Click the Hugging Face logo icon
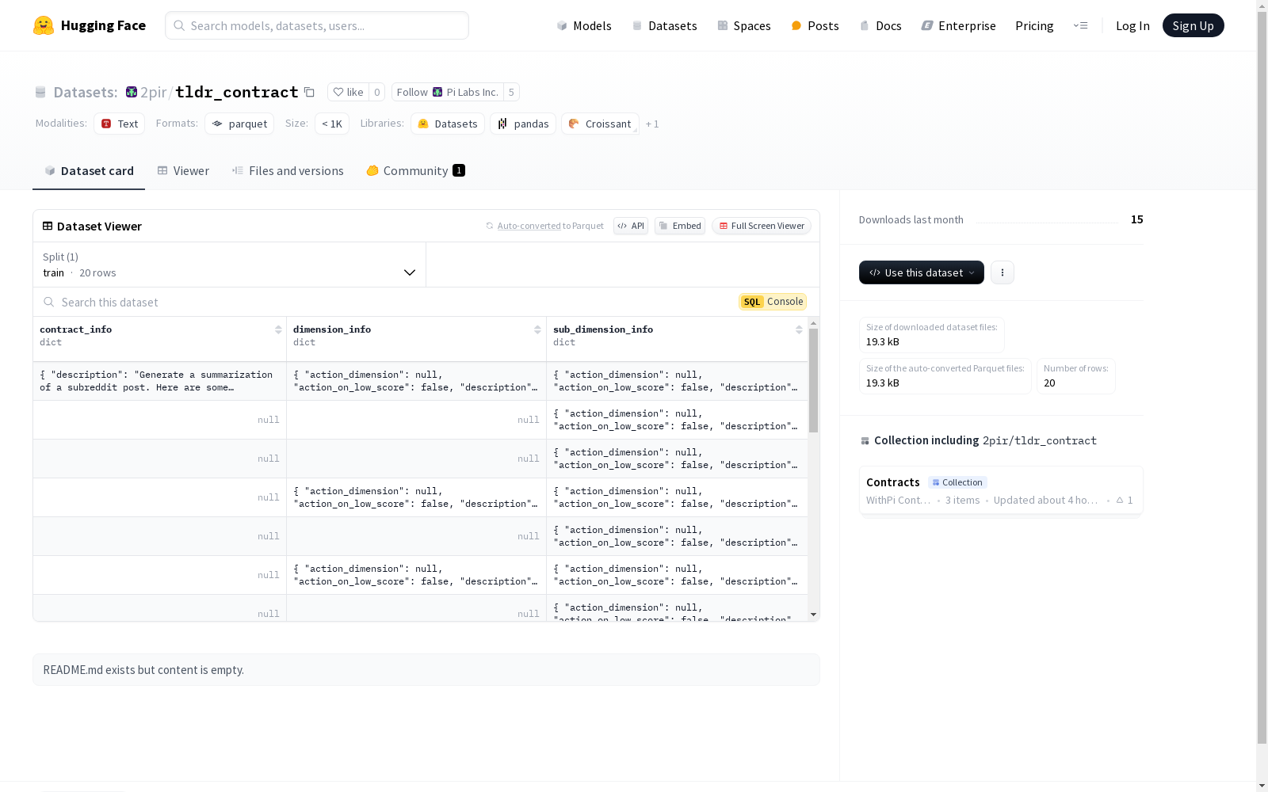This screenshot has height=792, width=1268. (x=44, y=25)
